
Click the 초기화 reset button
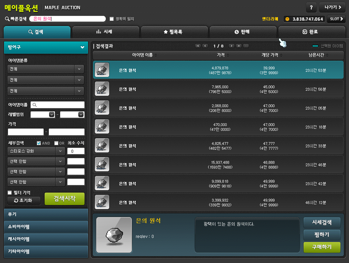[x=24, y=201]
